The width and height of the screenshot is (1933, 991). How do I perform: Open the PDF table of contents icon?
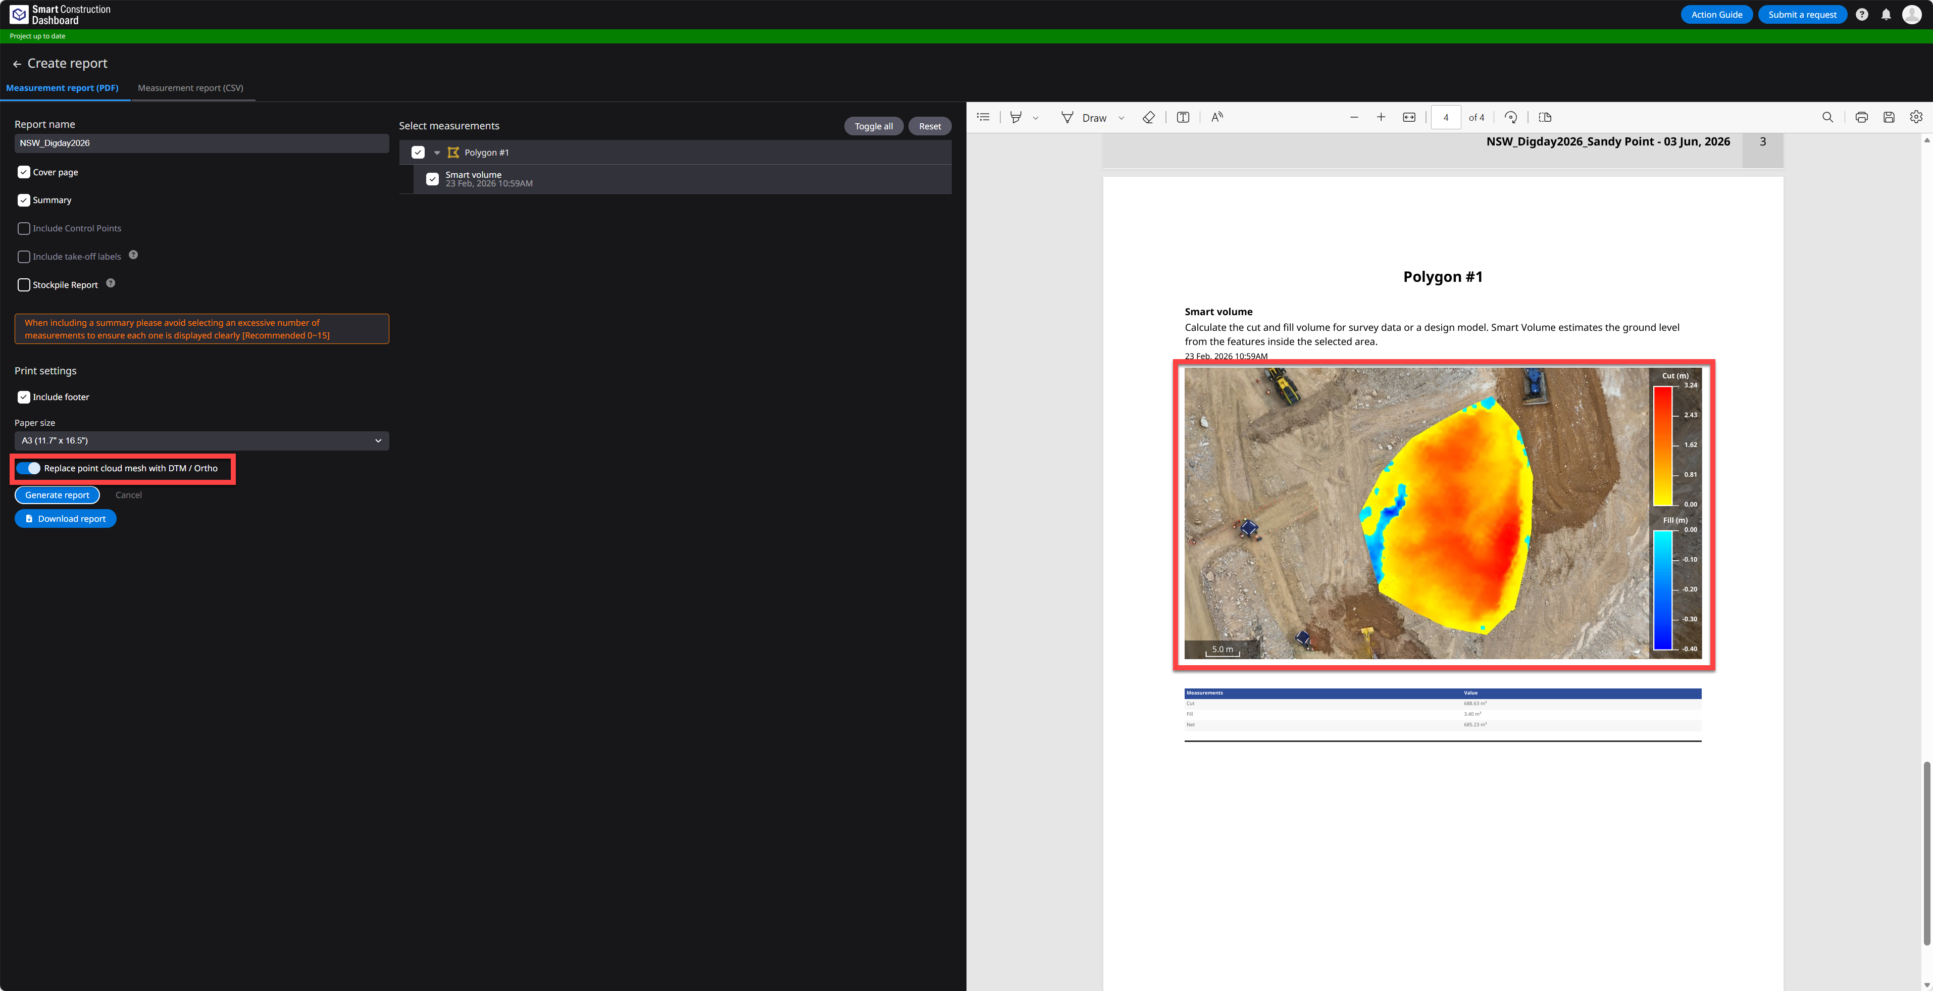click(x=983, y=117)
